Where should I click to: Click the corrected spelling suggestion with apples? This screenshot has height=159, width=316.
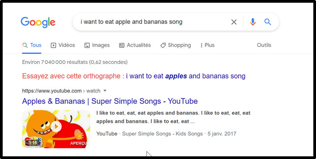coord(186,76)
